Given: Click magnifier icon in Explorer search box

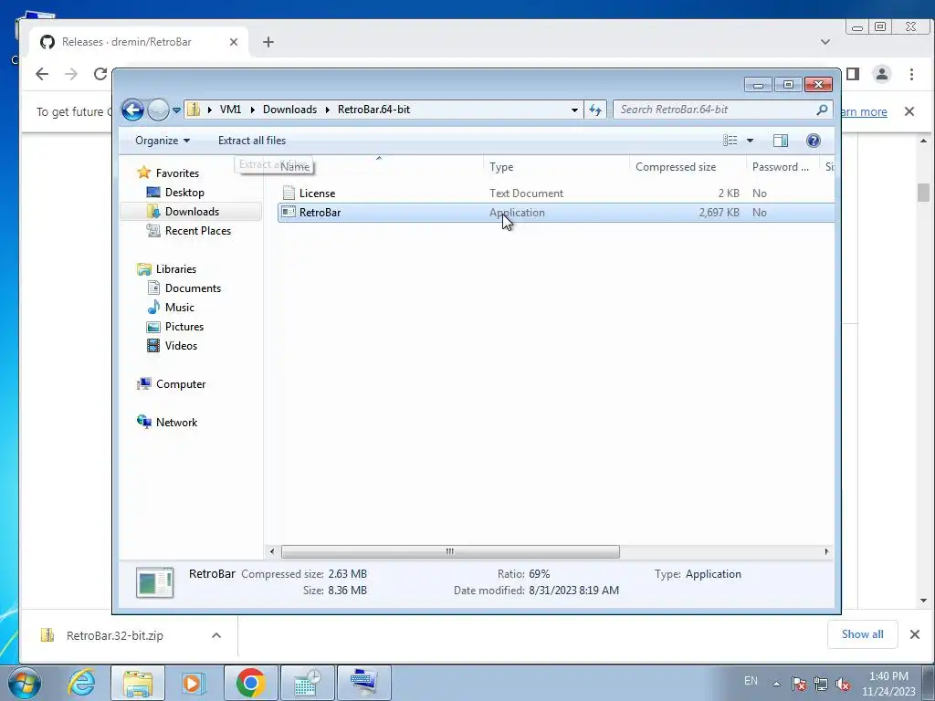Looking at the screenshot, I should pyautogui.click(x=822, y=110).
